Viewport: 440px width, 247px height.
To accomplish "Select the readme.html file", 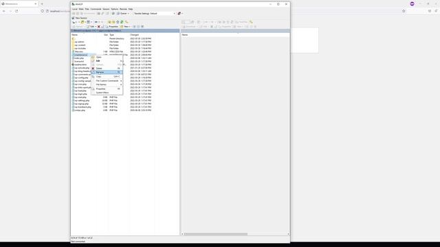I will click(80, 64).
